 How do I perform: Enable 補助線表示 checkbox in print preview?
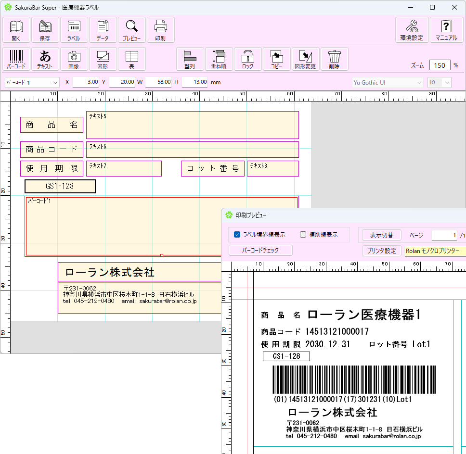coord(303,235)
